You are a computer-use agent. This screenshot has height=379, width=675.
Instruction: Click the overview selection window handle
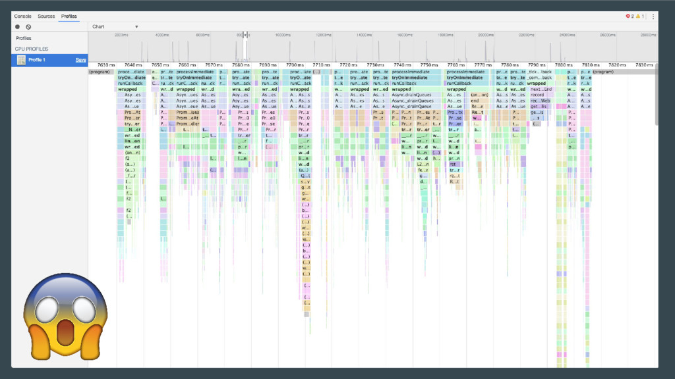pos(245,35)
